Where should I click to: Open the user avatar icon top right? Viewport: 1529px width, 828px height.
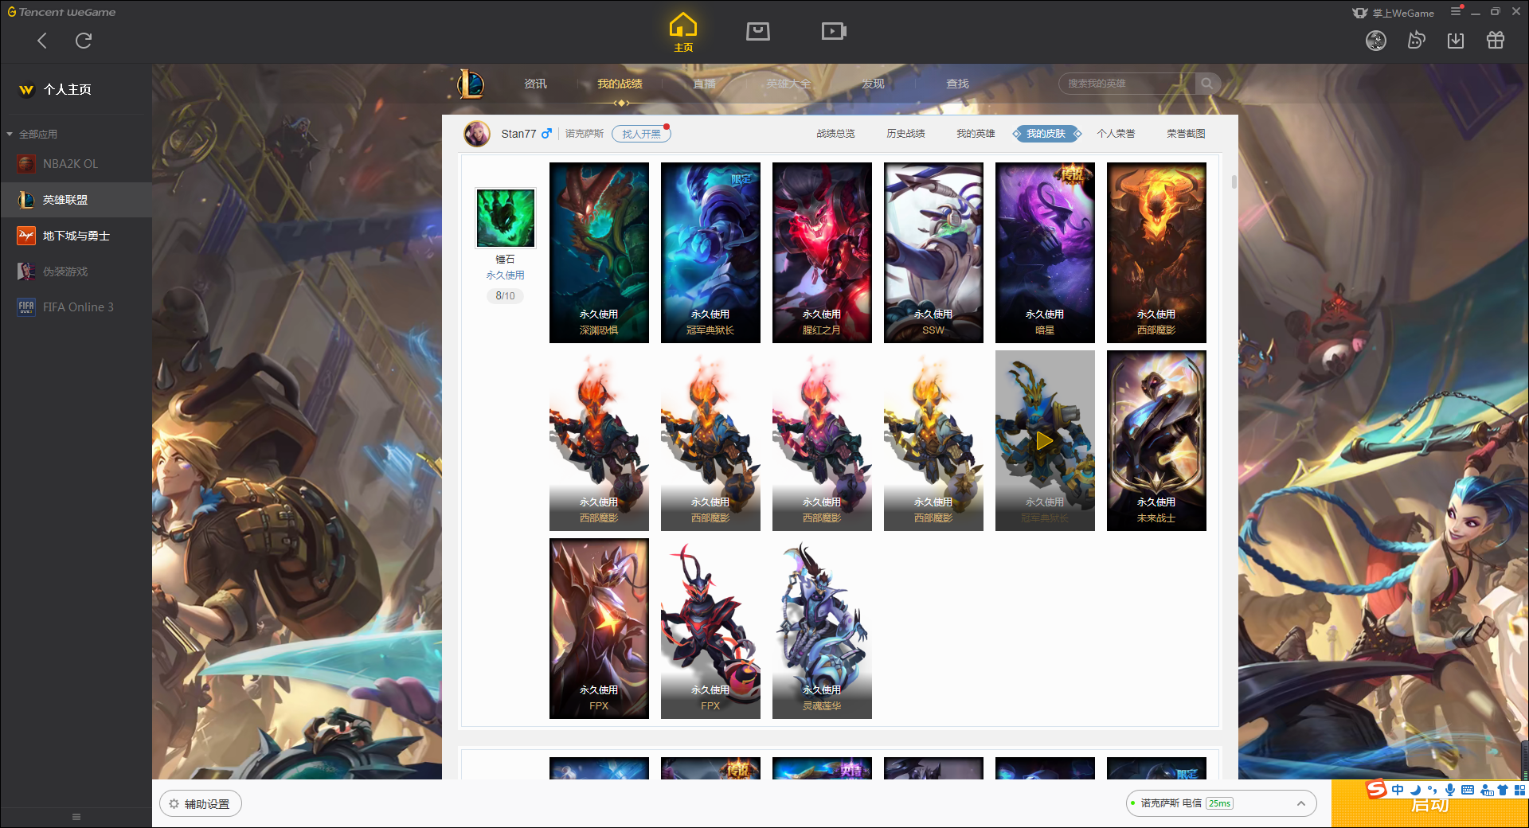[x=1376, y=41]
